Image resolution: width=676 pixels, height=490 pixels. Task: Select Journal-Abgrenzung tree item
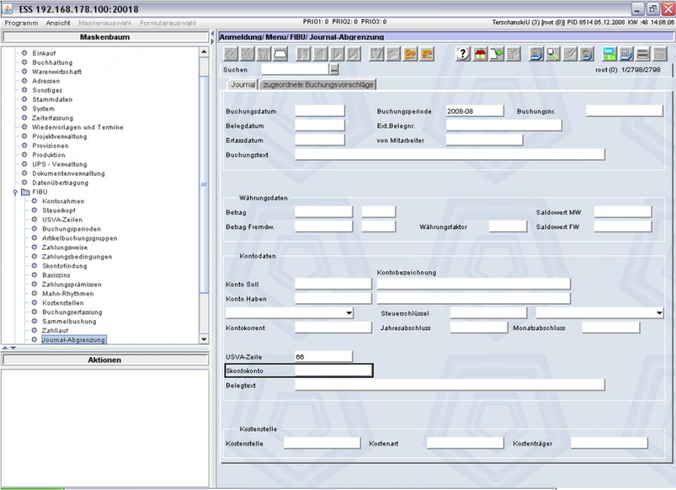pyautogui.click(x=74, y=340)
